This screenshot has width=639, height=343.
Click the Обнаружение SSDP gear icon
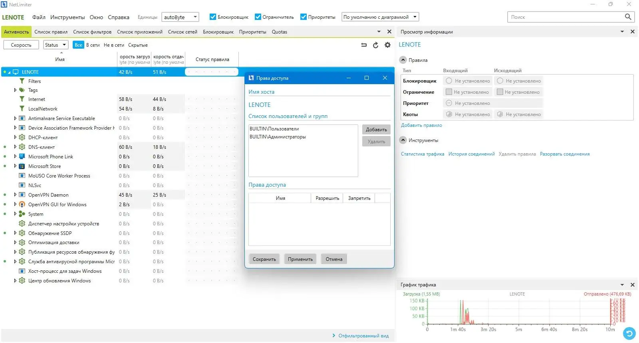22,233
